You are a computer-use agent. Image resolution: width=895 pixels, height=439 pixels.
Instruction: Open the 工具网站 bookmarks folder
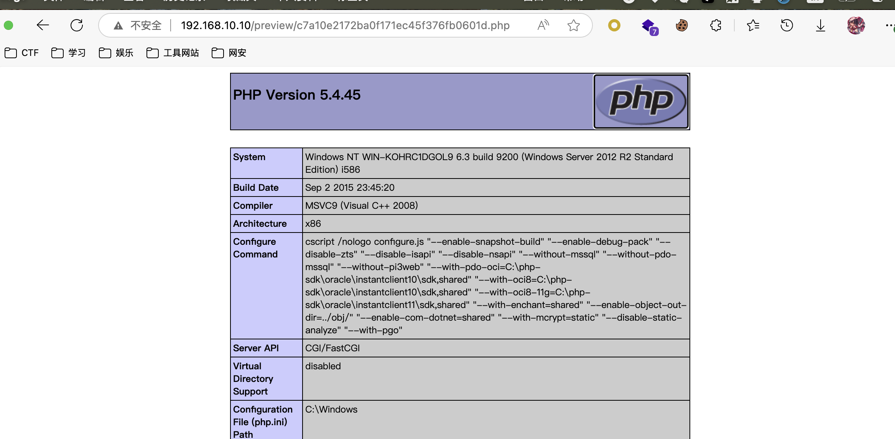tap(173, 53)
